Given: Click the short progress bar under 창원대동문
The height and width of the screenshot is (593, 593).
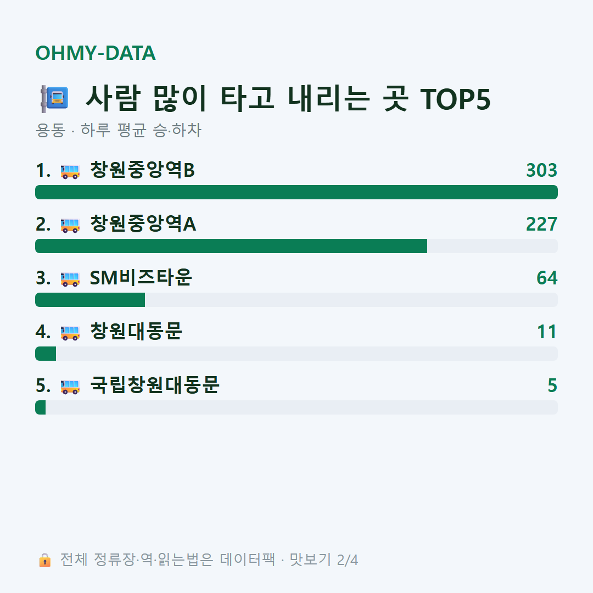Looking at the screenshot, I should [x=46, y=354].
